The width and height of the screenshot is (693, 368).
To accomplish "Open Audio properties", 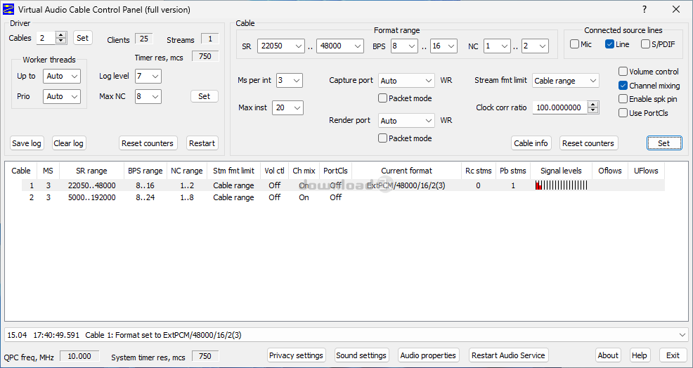I will [428, 355].
